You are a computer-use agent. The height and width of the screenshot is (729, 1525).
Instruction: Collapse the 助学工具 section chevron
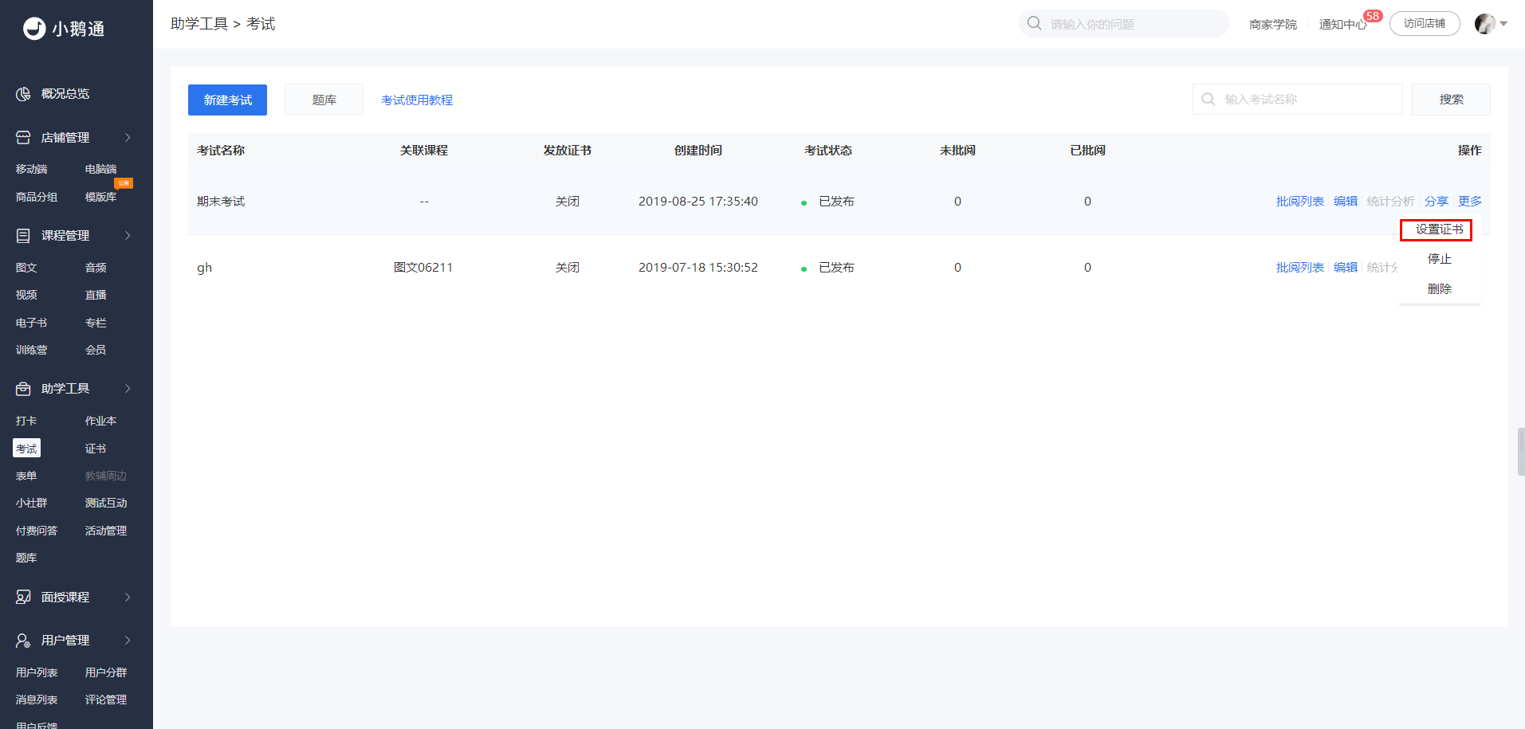coord(128,389)
